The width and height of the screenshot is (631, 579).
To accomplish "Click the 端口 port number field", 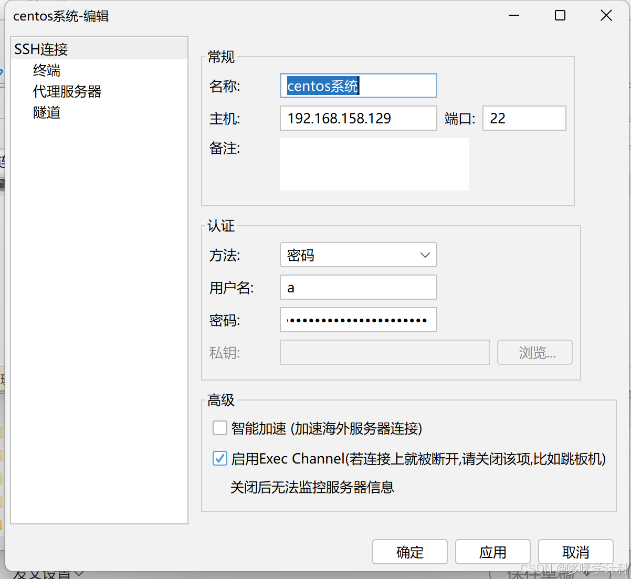I will [523, 118].
